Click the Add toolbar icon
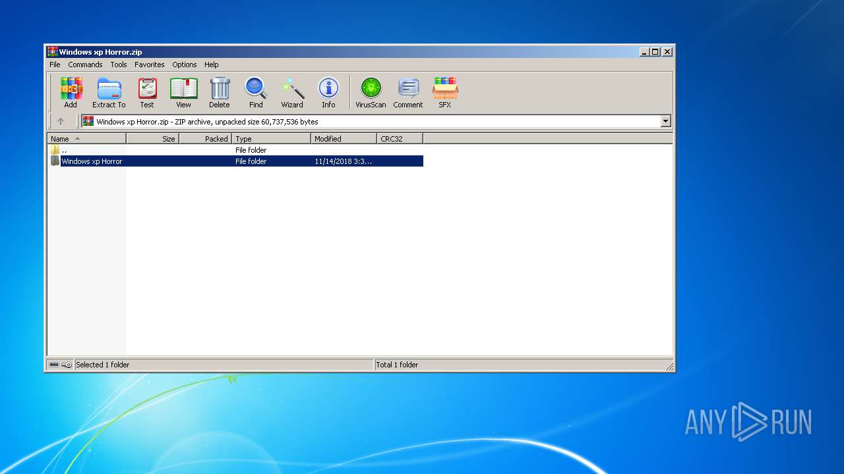The width and height of the screenshot is (844, 474). tap(71, 92)
